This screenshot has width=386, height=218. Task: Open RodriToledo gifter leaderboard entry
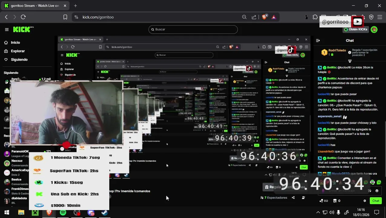(x=334, y=52)
